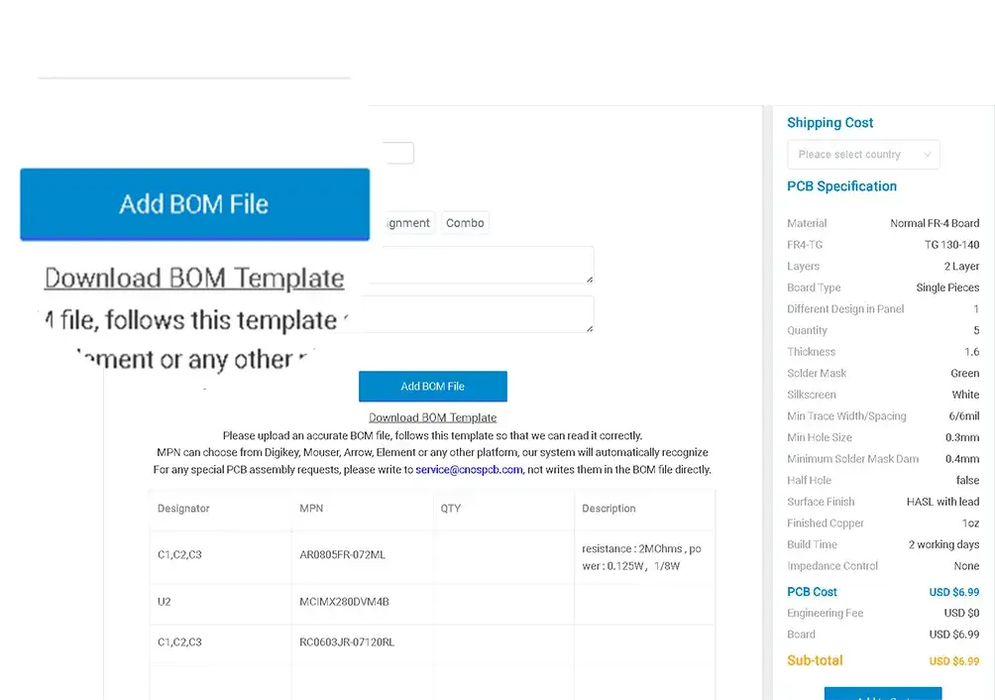Grab the upper text area's resize handle
The image size is (995, 700).
(x=589, y=279)
